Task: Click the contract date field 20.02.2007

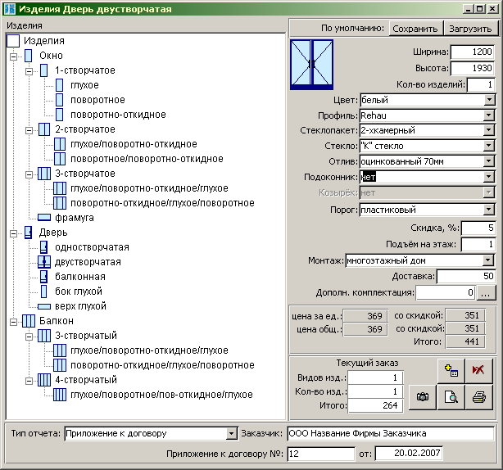Action: point(409,454)
